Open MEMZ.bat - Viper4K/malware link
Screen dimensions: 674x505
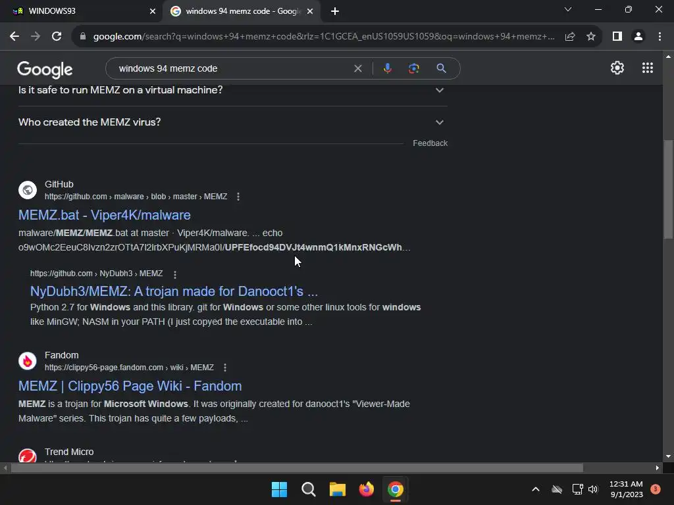click(x=105, y=215)
